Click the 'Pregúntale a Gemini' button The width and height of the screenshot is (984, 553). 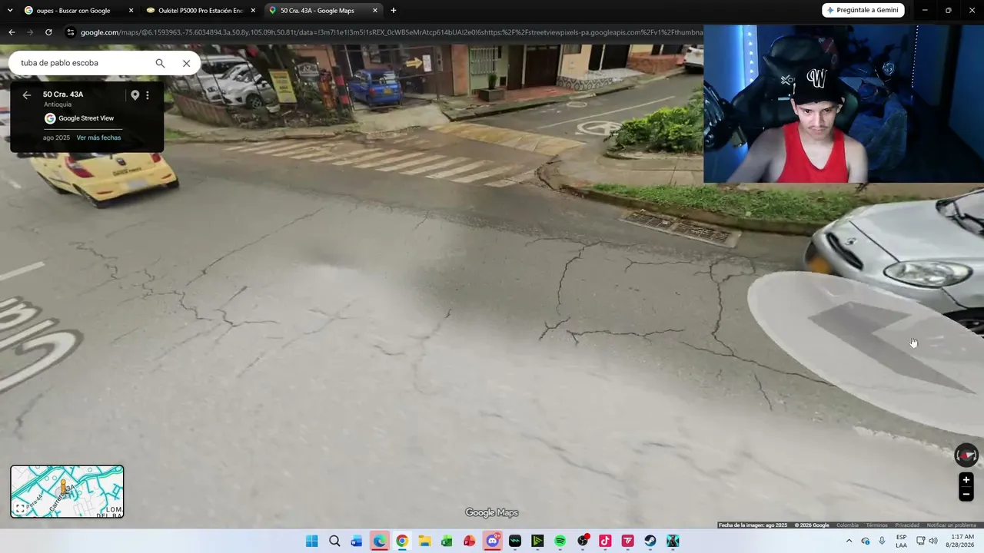click(x=863, y=10)
